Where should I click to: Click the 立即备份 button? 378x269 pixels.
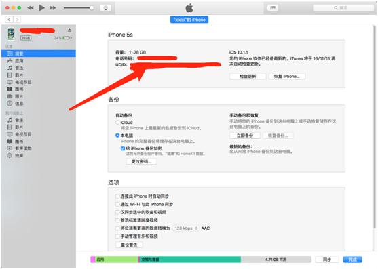pyautogui.click(x=245, y=136)
